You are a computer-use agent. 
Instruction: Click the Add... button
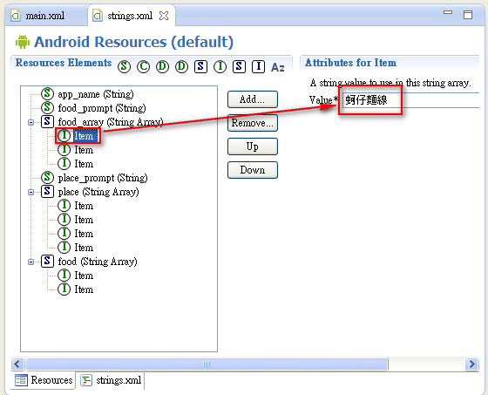[x=253, y=99]
